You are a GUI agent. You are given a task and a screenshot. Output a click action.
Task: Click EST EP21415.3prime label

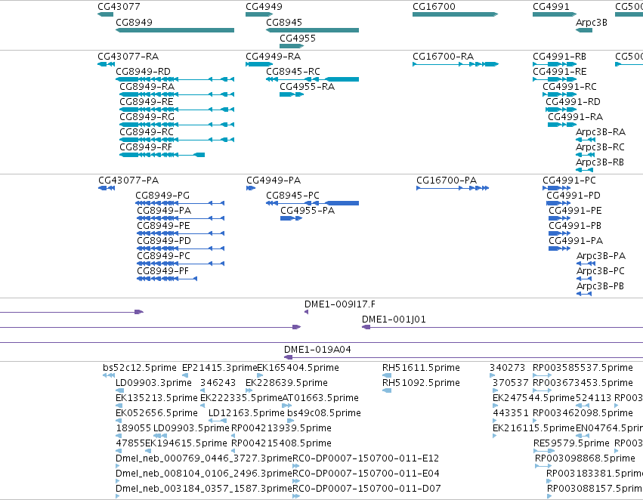click(219, 368)
